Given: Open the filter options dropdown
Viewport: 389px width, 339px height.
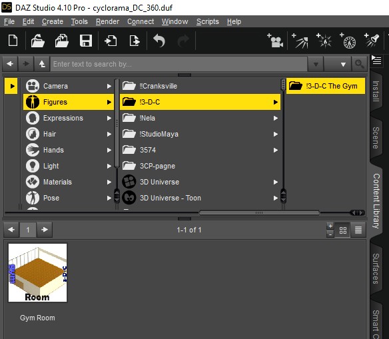Looking at the screenshot, I should click(338, 64).
